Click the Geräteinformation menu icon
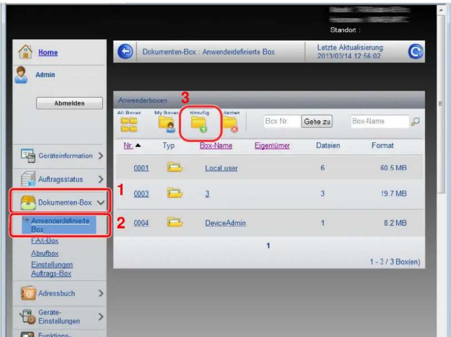This screenshot has width=451, height=337. [x=28, y=156]
